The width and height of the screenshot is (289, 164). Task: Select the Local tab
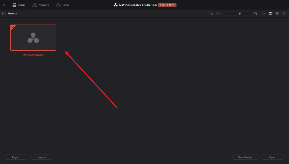(18, 5)
